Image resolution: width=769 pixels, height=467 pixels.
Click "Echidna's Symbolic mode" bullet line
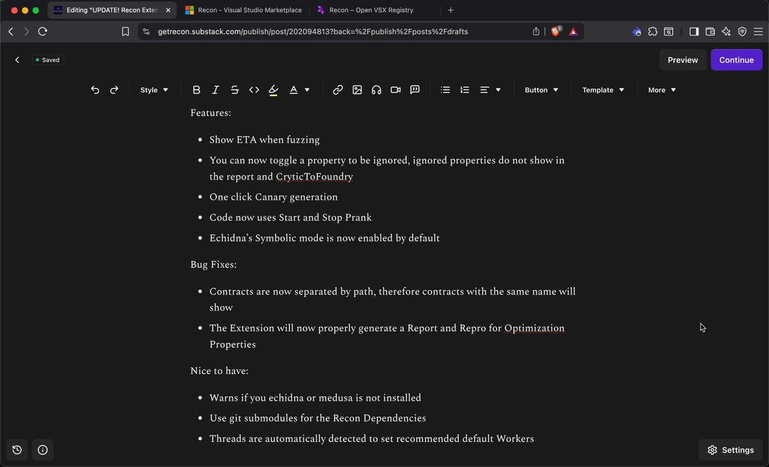pos(324,239)
